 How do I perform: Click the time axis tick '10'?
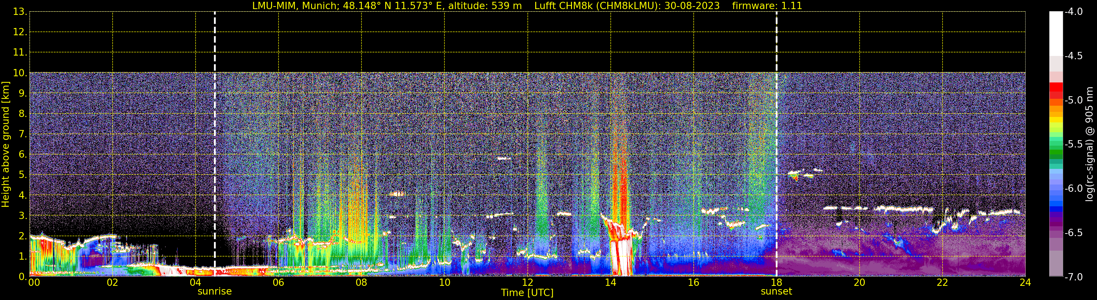(x=445, y=283)
